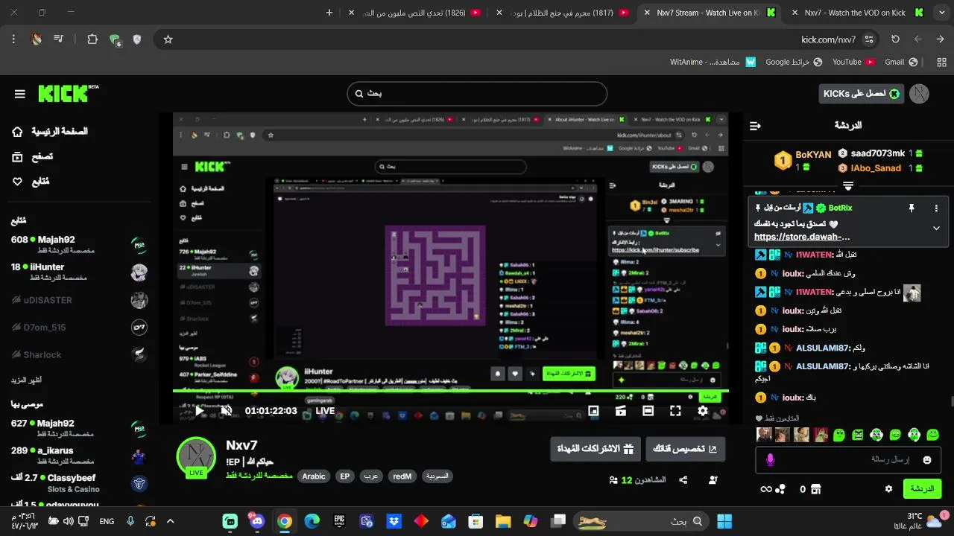Open Majah92 channel in following list

[x=79, y=244]
